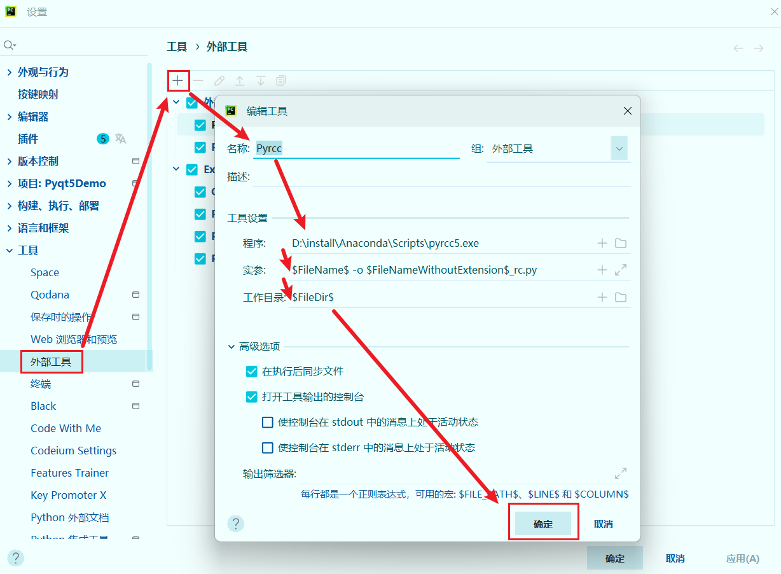Collapse the 工具 settings node
The image size is (781, 574).
click(x=9, y=250)
